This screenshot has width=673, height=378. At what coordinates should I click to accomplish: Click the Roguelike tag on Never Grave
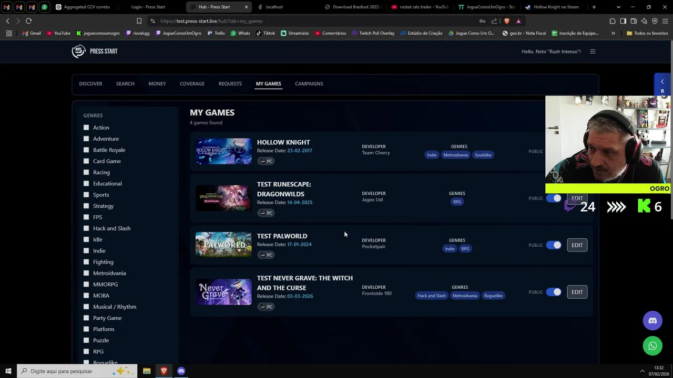(x=493, y=296)
